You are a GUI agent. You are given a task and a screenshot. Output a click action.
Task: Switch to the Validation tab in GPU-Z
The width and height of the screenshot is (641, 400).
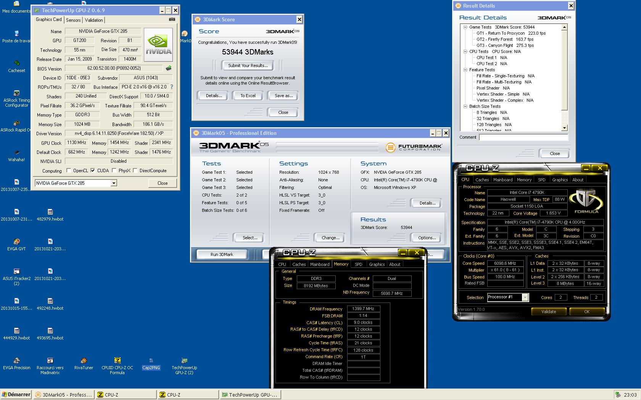(x=94, y=20)
